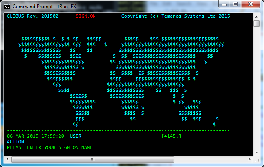This screenshot has width=264, height=167.
Task: Click the Temenos Systems copyright line
Action: coord(175,16)
